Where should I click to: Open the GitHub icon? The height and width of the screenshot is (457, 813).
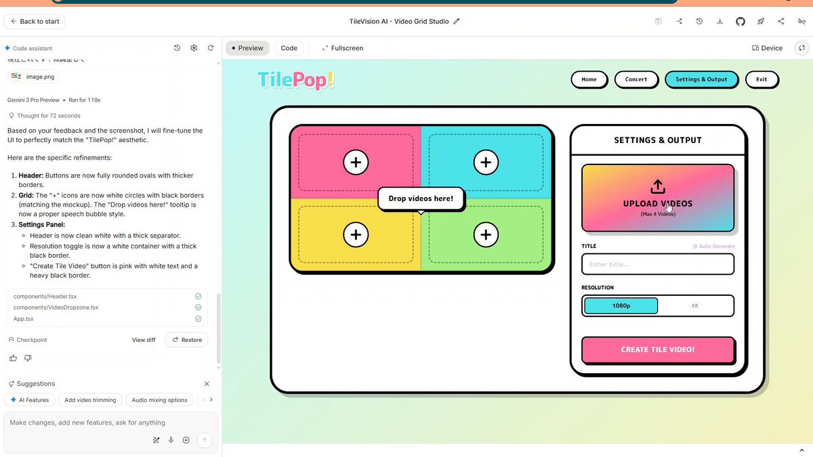tap(741, 22)
